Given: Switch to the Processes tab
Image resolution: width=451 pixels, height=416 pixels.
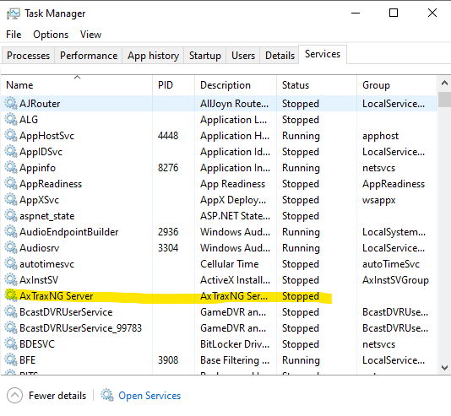Looking at the screenshot, I should [x=28, y=56].
